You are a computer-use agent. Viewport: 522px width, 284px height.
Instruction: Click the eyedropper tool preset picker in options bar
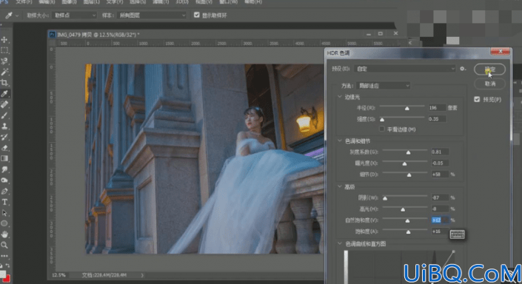click(11, 16)
